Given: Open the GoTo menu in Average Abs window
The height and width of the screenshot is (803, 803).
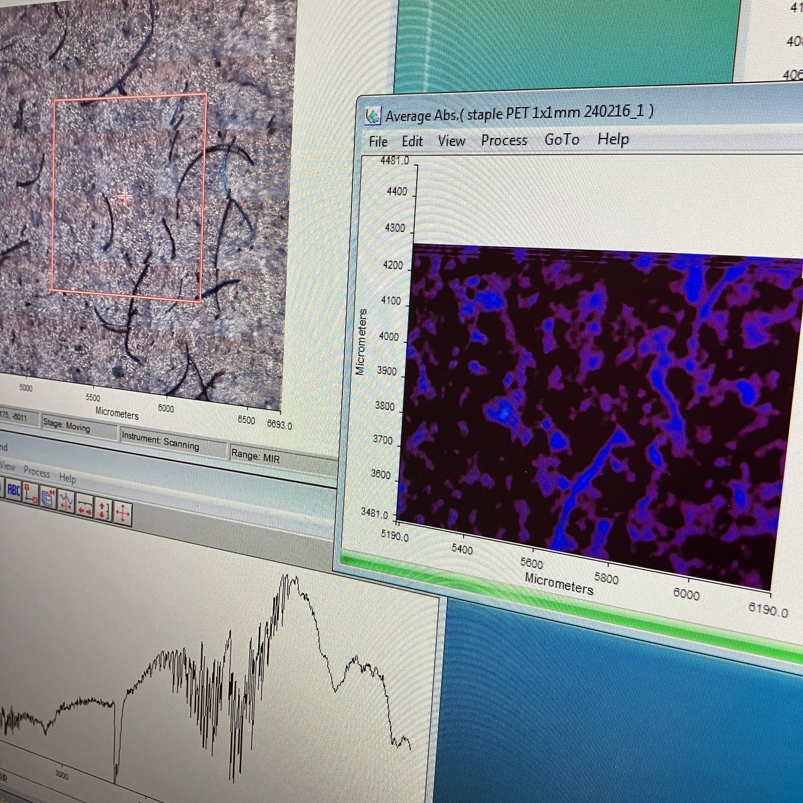Looking at the screenshot, I should click(x=561, y=140).
